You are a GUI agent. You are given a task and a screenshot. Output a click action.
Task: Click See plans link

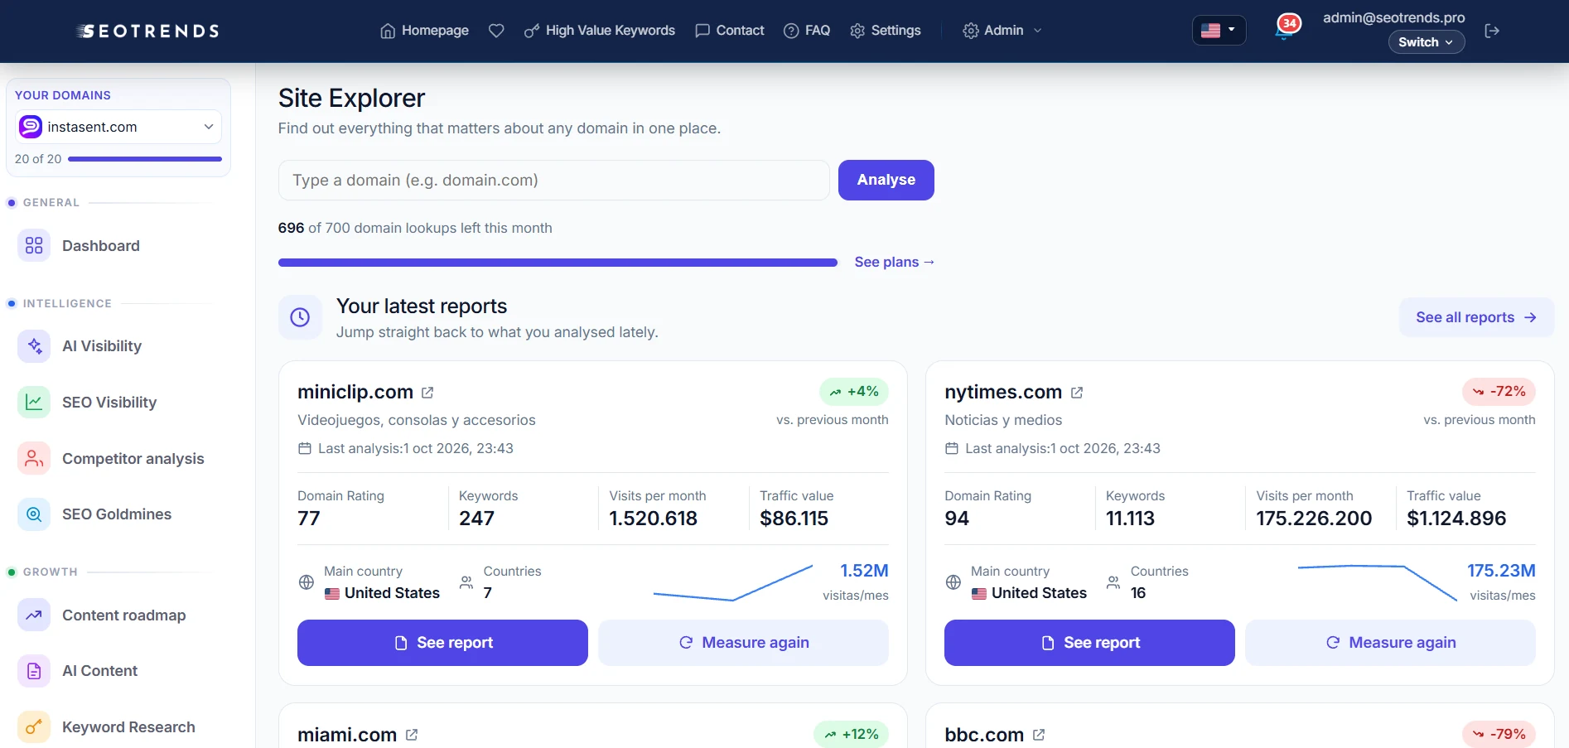(895, 262)
